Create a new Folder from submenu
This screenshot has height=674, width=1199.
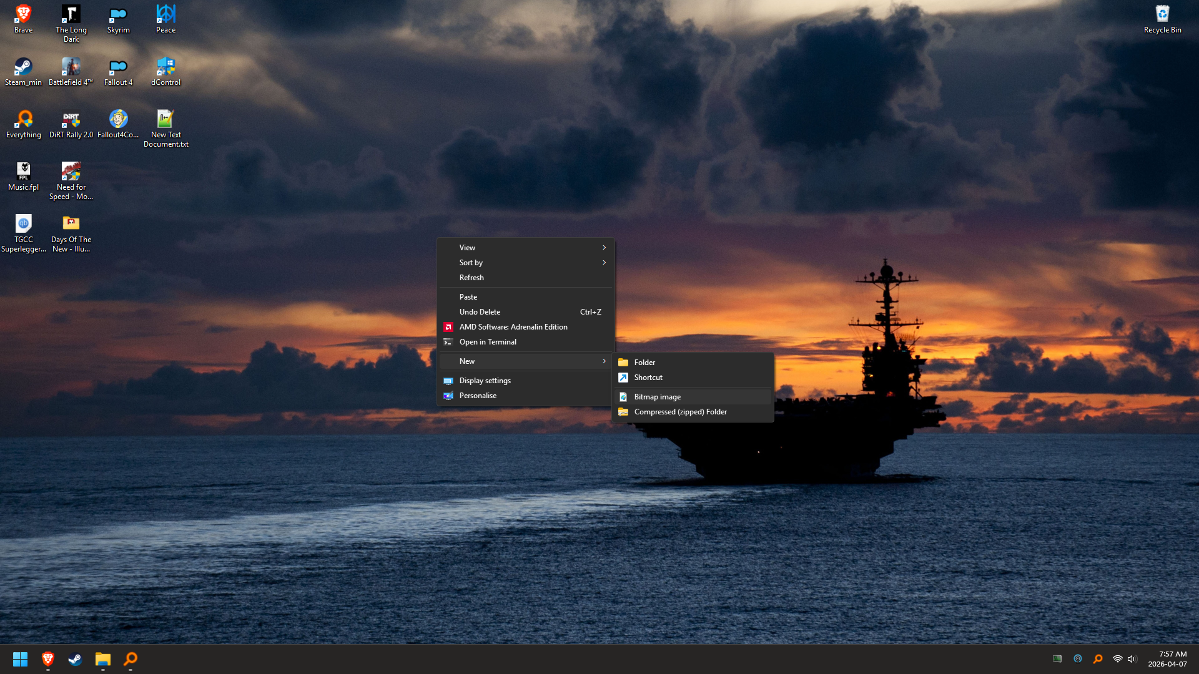(x=644, y=363)
